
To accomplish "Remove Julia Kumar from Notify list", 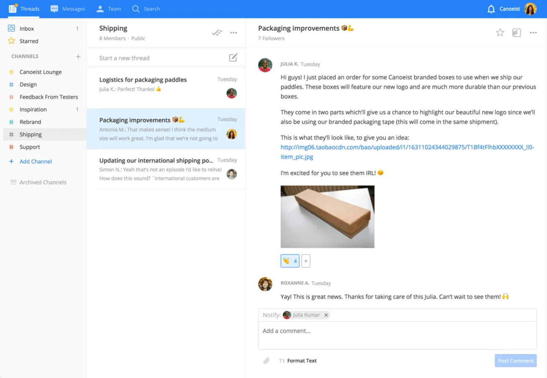I will tap(326, 315).
